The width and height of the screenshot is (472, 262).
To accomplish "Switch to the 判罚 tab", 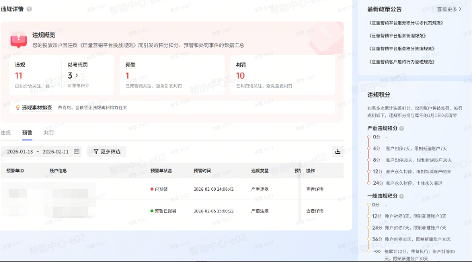I will pos(49,132).
